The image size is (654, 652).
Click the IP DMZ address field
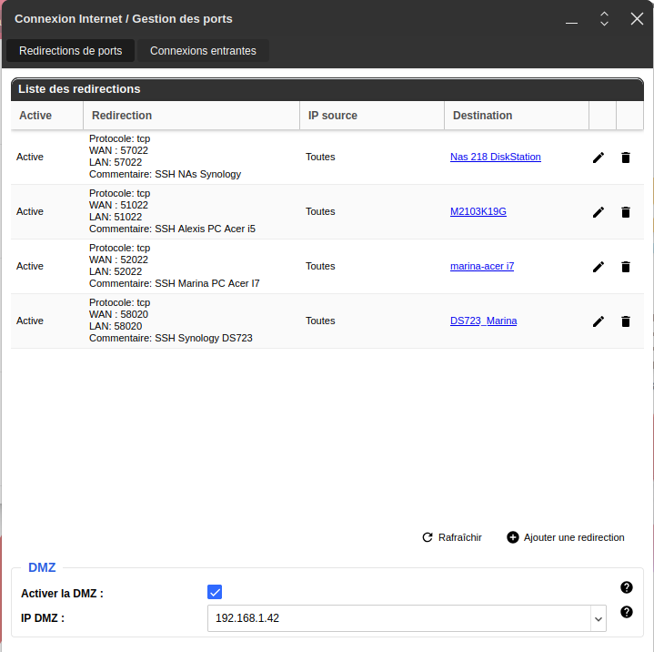point(398,618)
